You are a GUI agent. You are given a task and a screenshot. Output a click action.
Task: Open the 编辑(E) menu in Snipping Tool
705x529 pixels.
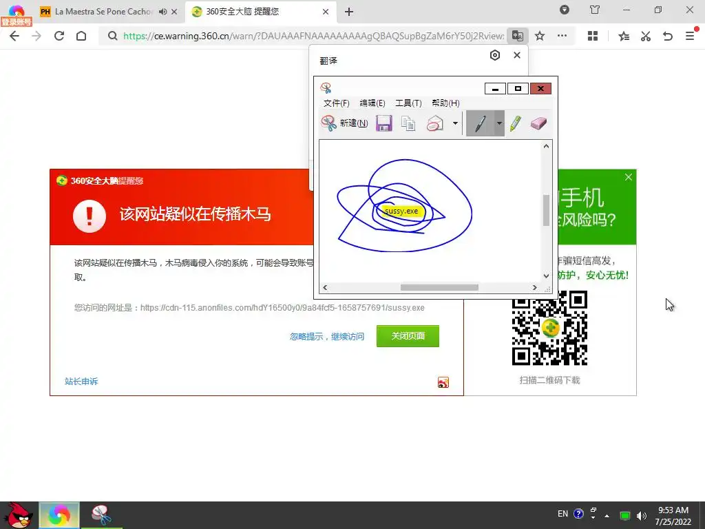[x=372, y=103]
